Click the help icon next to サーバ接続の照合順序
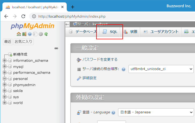The height and width of the screenshot is (123, 195). (123, 69)
